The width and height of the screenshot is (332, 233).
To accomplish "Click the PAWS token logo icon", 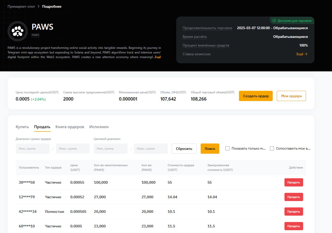I will pyautogui.click(x=18, y=31).
